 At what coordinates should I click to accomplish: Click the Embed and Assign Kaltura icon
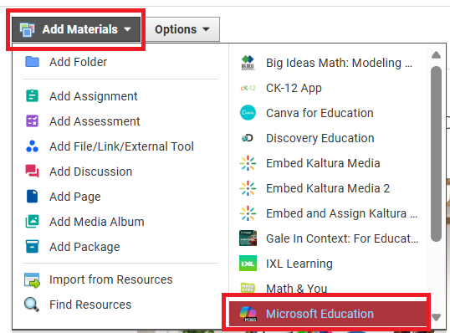pos(248,213)
